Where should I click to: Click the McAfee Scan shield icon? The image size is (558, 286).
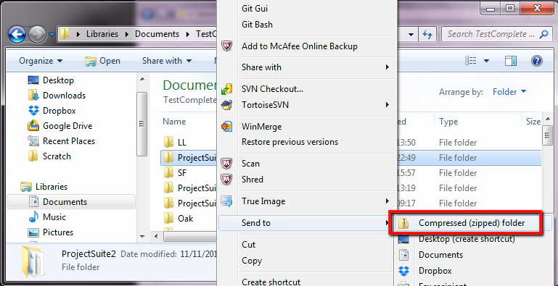click(226, 164)
